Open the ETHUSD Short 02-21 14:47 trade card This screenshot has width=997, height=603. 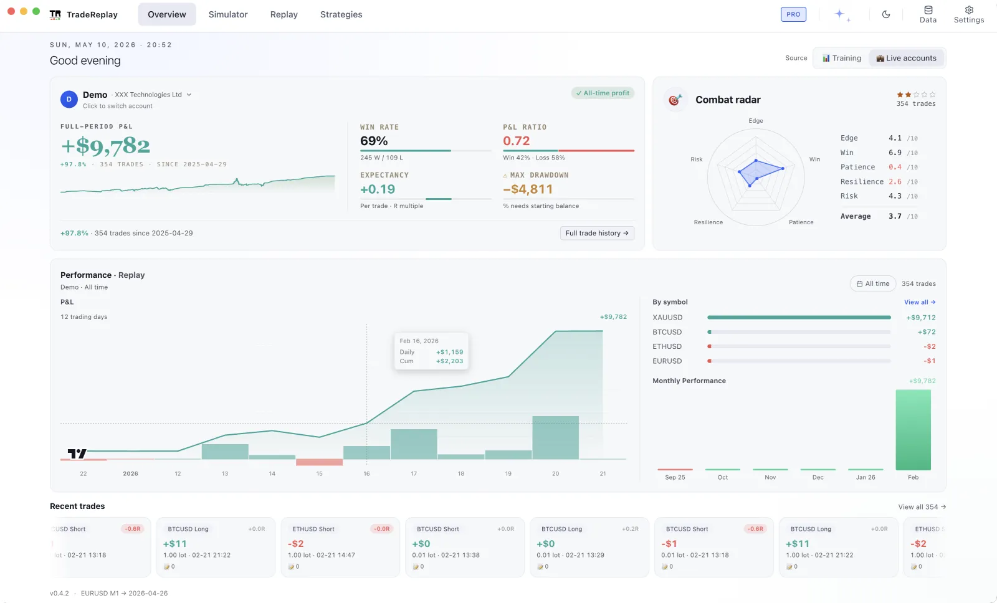pyautogui.click(x=340, y=547)
